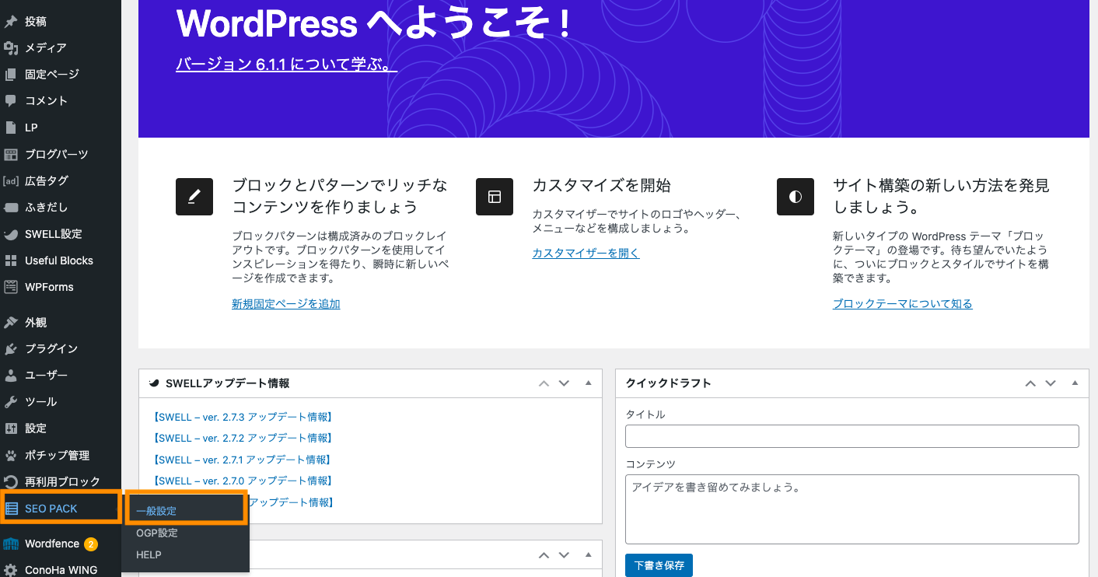Move SWELLアップデート情報 panel up

coord(544,383)
